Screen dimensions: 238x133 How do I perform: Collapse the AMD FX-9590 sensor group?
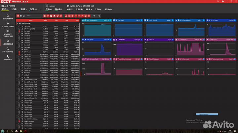point(18,24)
